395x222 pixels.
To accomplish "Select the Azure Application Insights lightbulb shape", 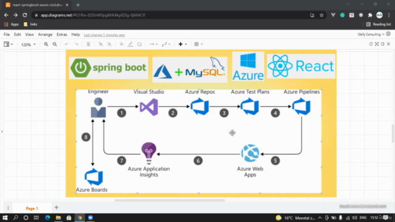I will (149, 154).
